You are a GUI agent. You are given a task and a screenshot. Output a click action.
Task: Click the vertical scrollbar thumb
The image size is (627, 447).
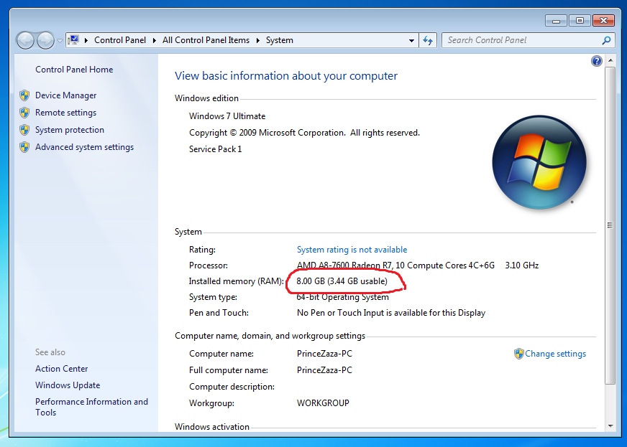[610, 225]
